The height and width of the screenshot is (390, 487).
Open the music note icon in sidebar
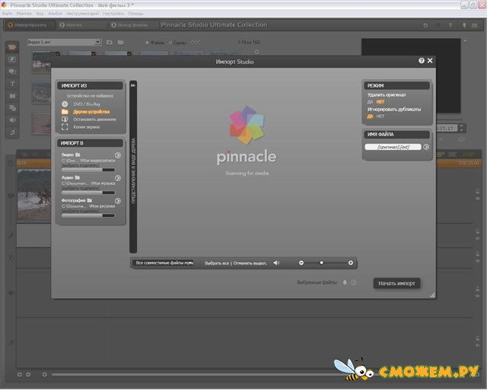12,133
